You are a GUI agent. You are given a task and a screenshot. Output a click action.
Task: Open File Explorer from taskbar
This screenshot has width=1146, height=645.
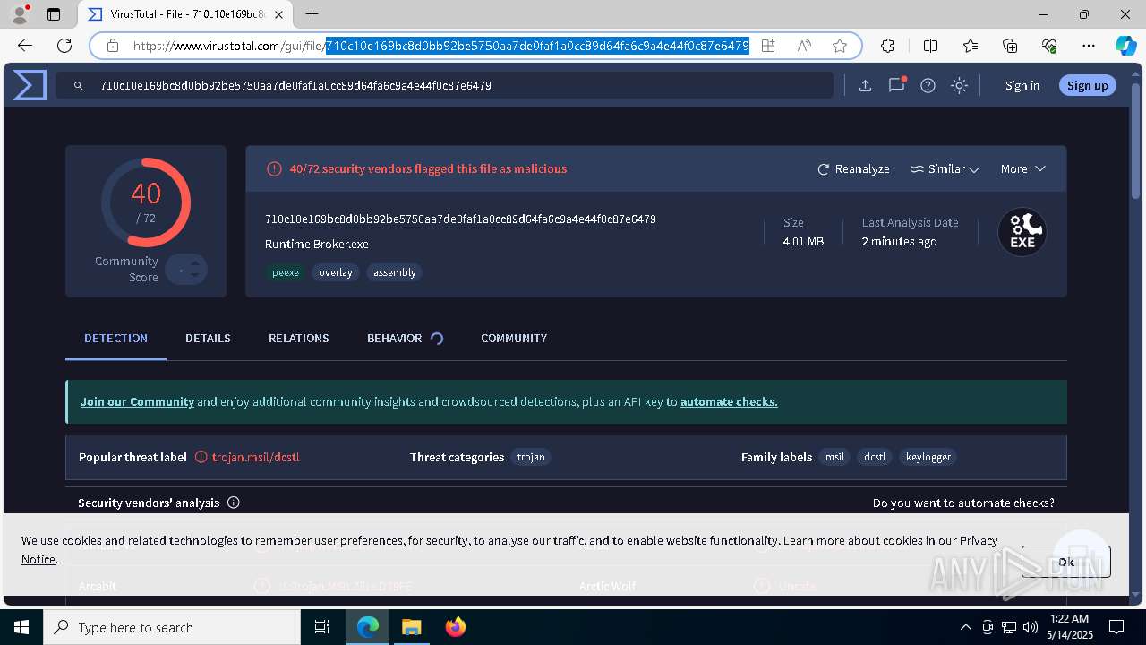(x=411, y=627)
